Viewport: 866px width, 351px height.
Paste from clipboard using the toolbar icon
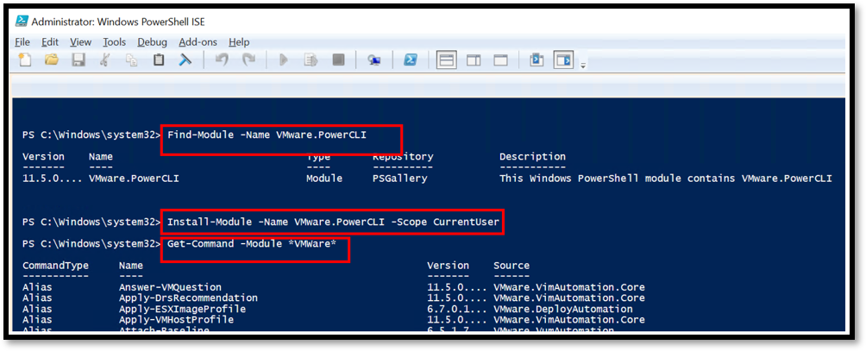point(159,60)
